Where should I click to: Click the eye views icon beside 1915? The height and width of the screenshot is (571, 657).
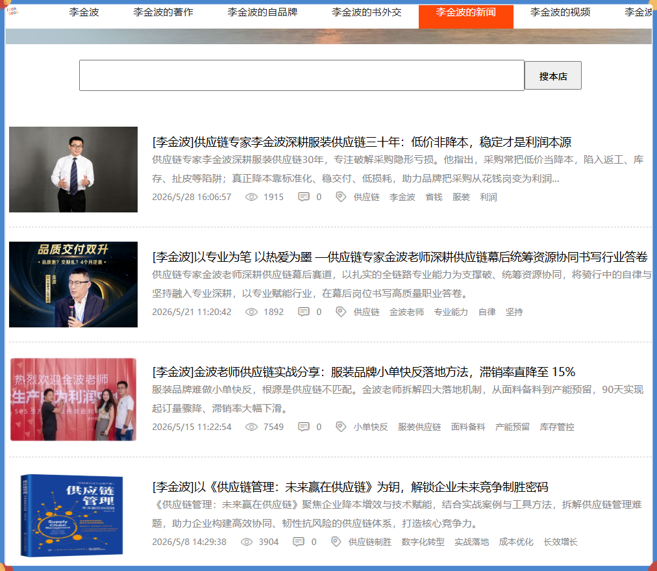pos(251,197)
